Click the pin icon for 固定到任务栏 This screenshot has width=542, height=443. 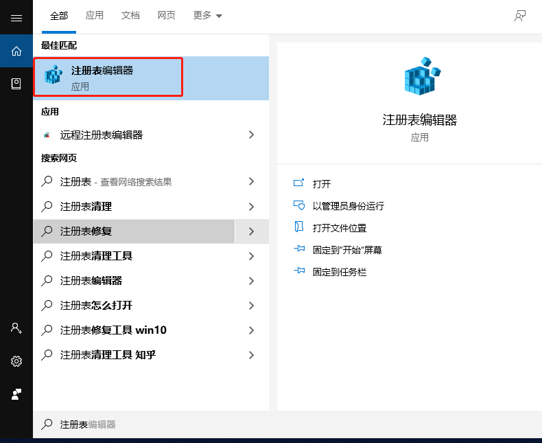click(x=299, y=271)
